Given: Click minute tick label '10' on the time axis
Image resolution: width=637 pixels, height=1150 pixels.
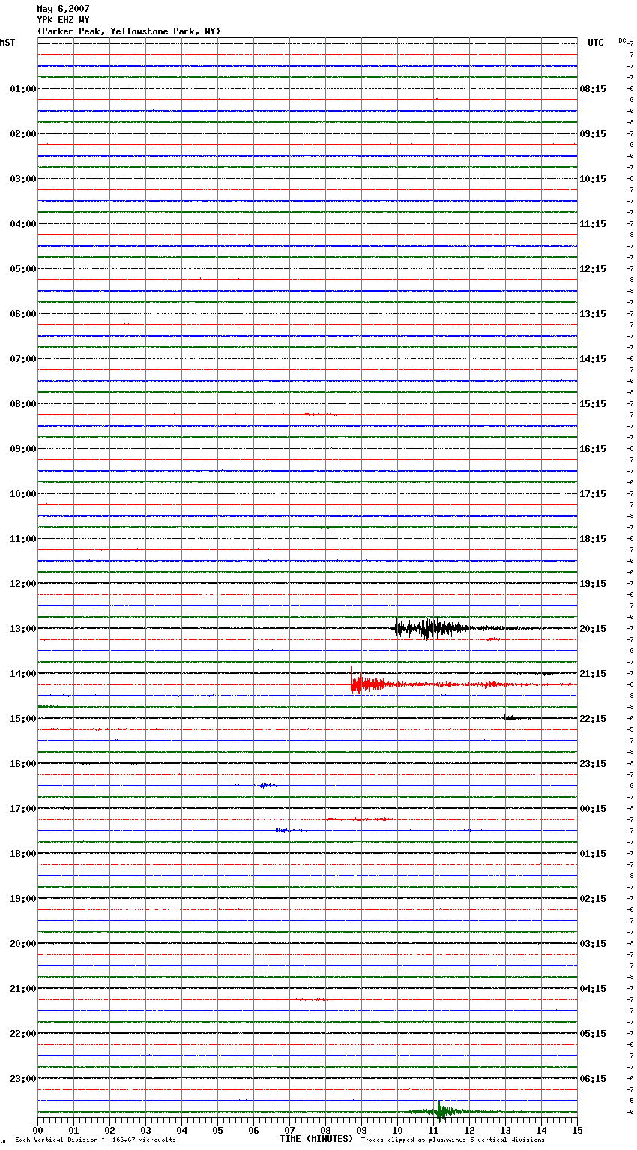Looking at the screenshot, I should click(x=397, y=1130).
